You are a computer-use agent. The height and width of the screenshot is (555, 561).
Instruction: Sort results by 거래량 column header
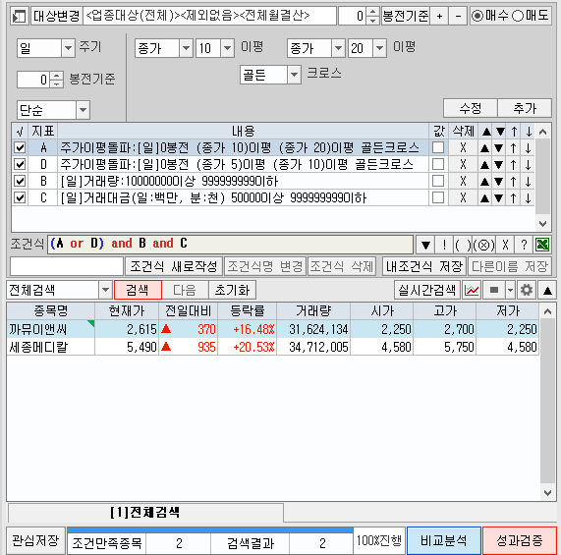coord(313,310)
